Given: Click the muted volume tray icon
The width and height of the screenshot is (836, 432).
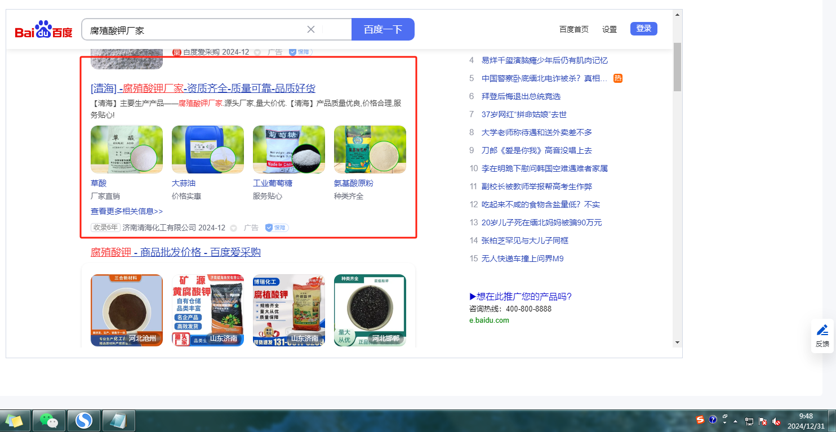Looking at the screenshot, I should [776, 421].
